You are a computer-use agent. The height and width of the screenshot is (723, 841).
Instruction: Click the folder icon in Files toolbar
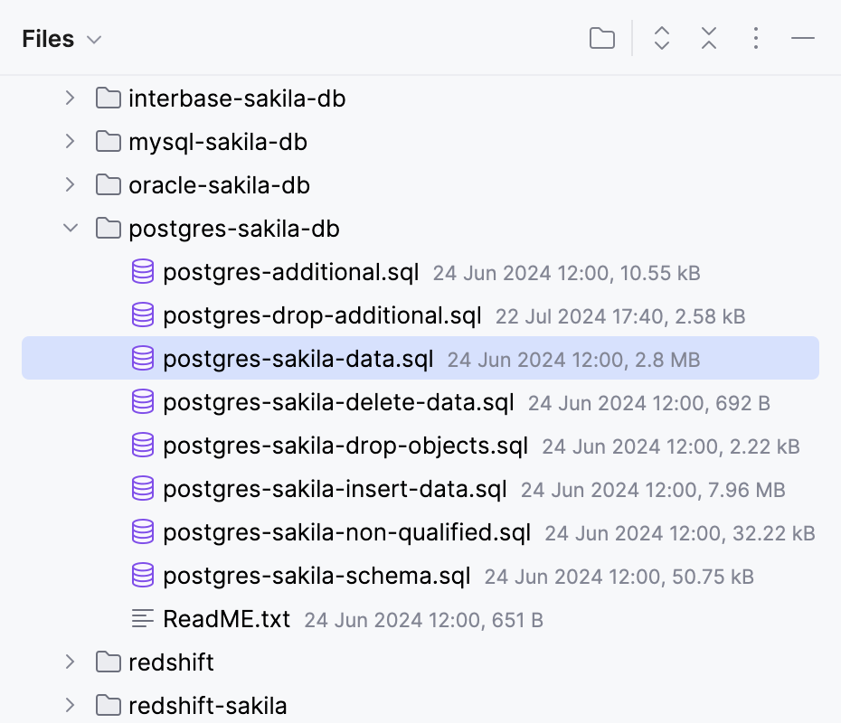coord(601,38)
